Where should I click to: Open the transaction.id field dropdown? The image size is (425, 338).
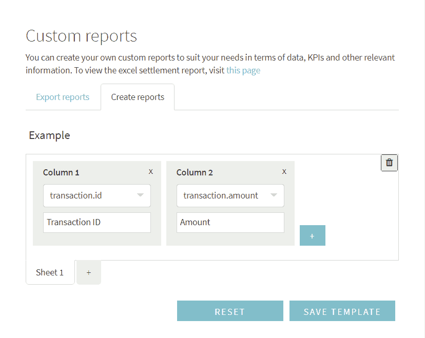coord(97,196)
